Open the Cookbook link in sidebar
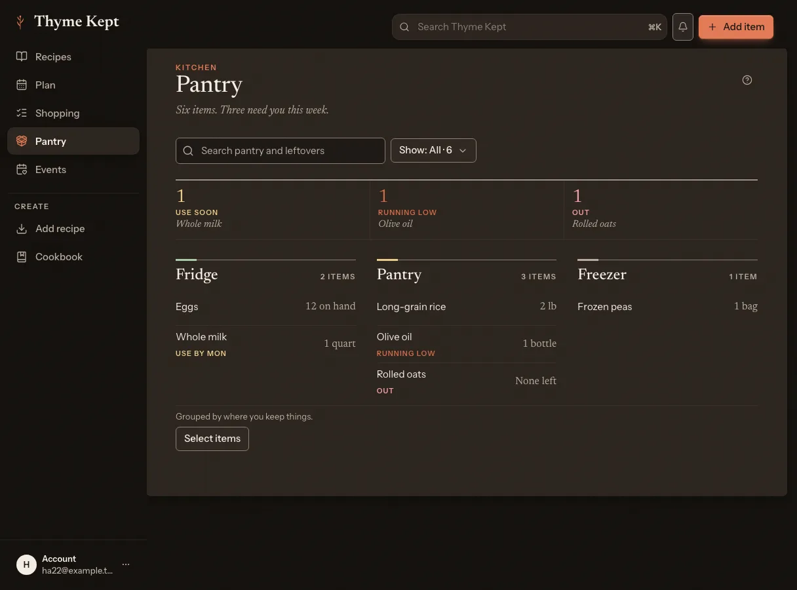This screenshot has height=590, width=797. 73,256
